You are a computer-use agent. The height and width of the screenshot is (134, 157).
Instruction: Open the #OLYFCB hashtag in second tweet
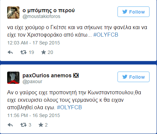coord(69,107)
